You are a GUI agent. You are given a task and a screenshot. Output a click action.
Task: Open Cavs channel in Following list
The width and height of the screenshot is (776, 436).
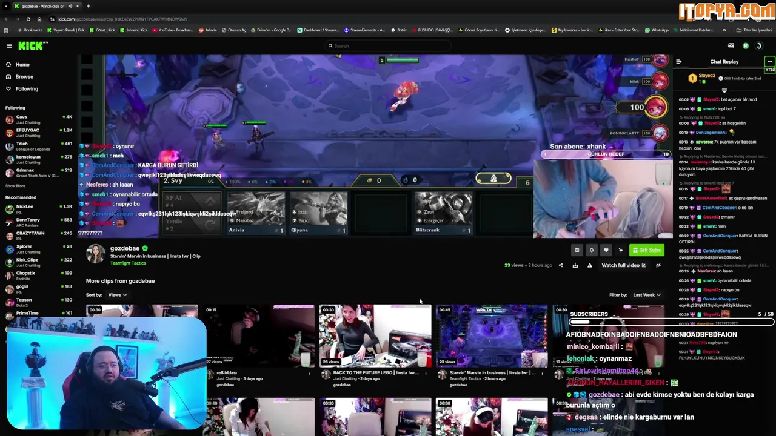click(x=38, y=119)
